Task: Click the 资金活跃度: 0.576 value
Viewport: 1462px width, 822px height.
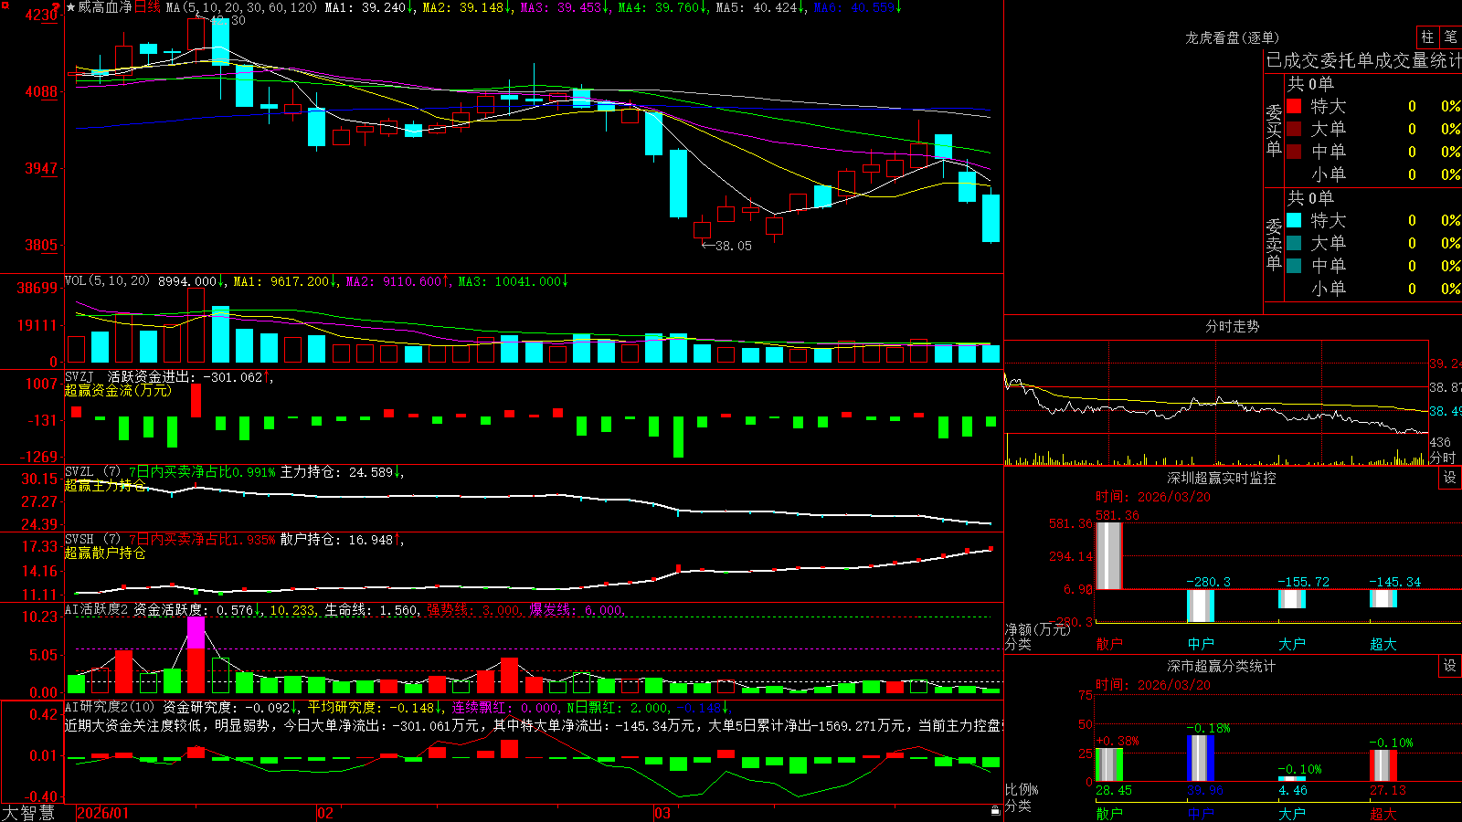Action: [x=195, y=610]
